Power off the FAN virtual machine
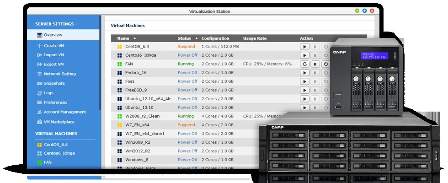 pyautogui.click(x=325, y=64)
